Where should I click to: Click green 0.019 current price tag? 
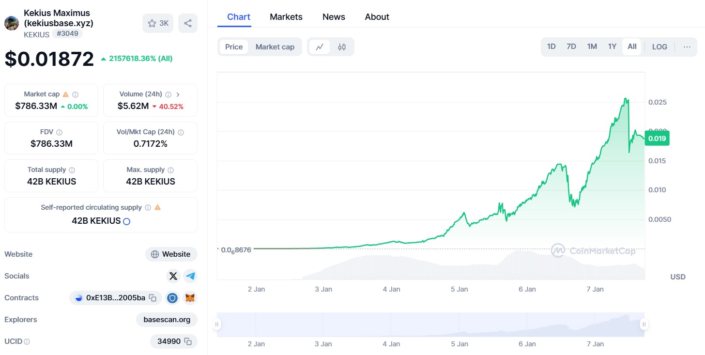[x=657, y=139]
